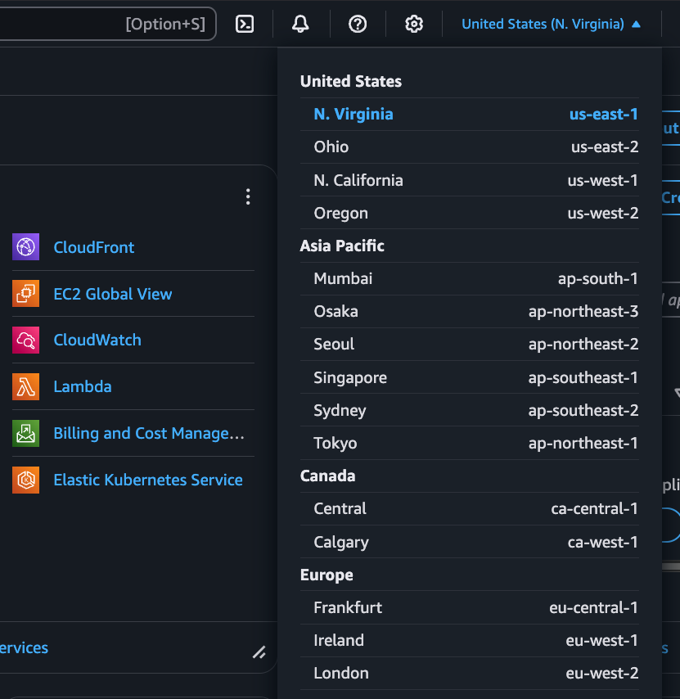This screenshot has height=699, width=680.
Task: Select the Ohio us-east-2 region
Action: pyautogui.click(x=470, y=147)
